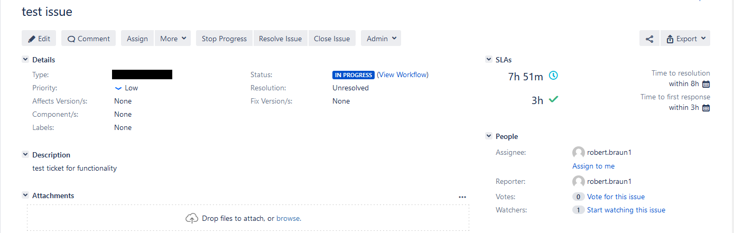Image resolution: width=734 pixels, height=233 pixels.
Task: Click Vote for this issue link
Action: pos(616,197)
